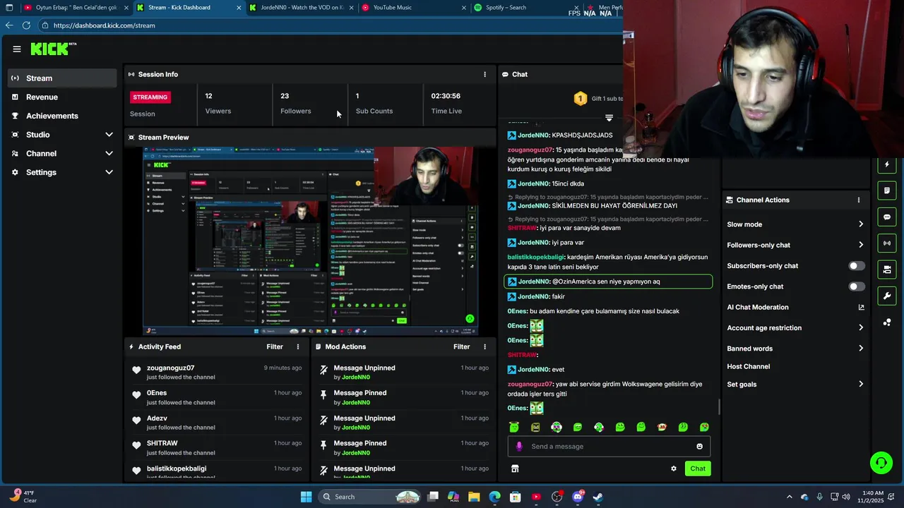Open Windows Start menu
The image size is (904, 508).
tap(306, 497)
